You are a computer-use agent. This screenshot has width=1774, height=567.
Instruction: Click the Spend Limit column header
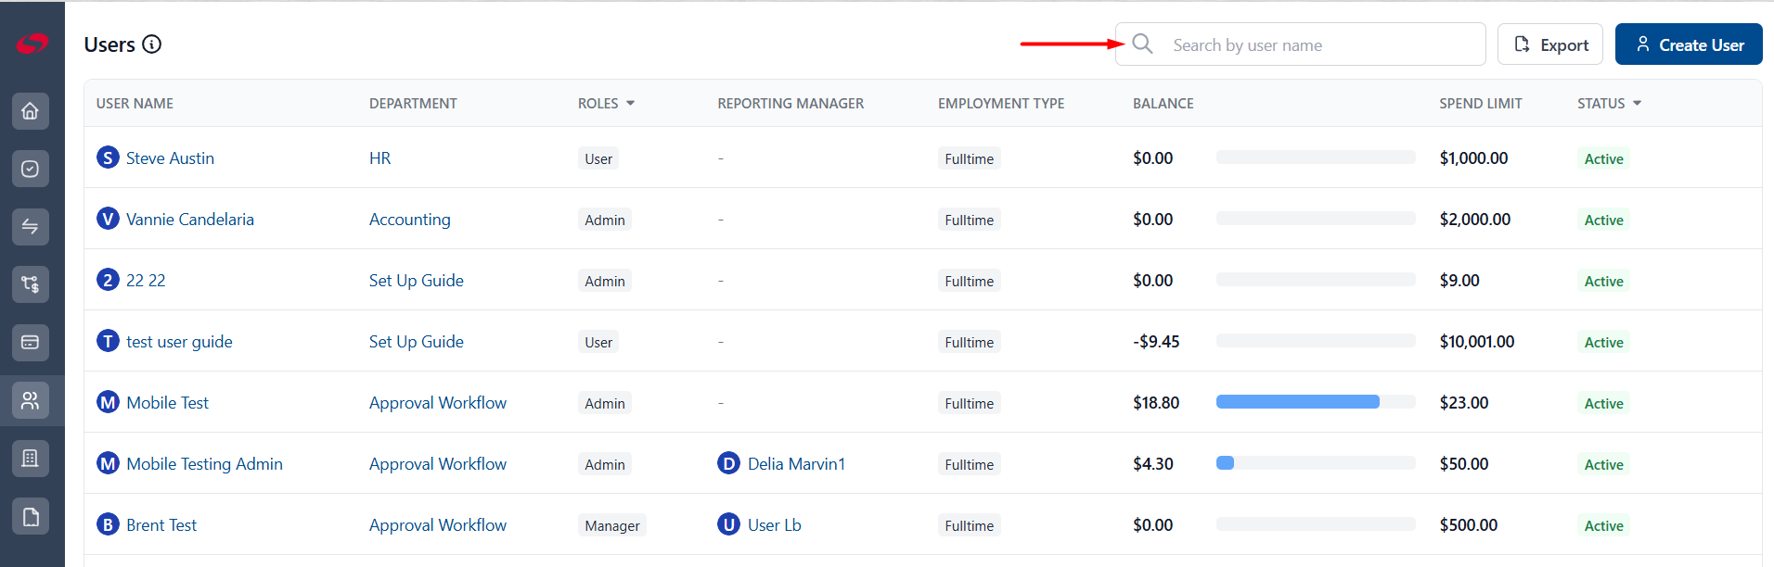tap(1481, 104)
